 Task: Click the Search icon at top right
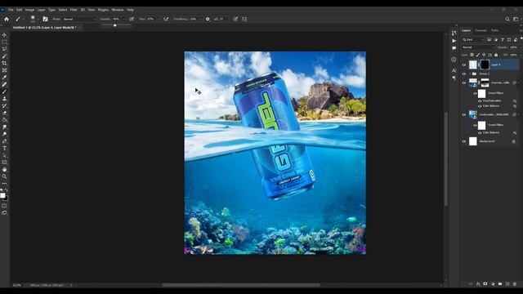[x=507, y=20]
